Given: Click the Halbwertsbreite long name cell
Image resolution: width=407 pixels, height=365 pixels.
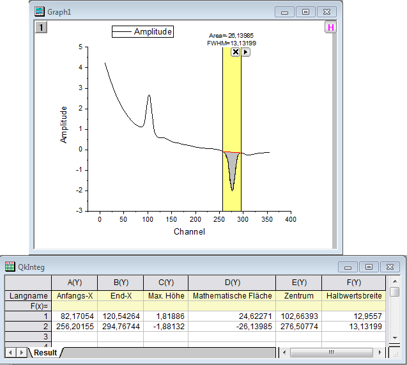Looking at the screenshot, I should click(354, 296).
